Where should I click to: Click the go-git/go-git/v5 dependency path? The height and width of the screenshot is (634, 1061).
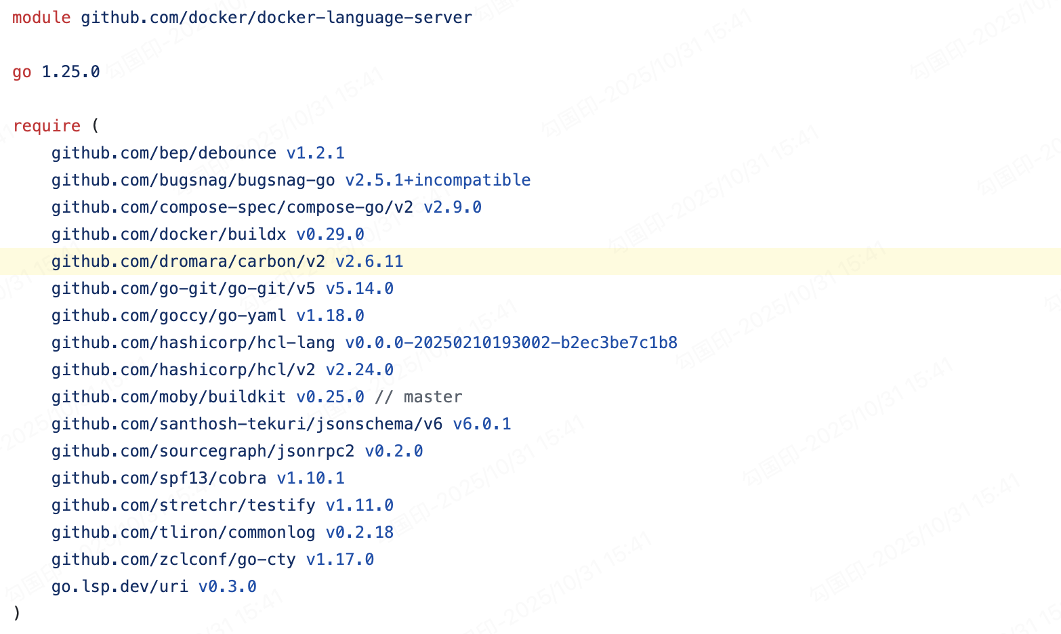point(183,289)
